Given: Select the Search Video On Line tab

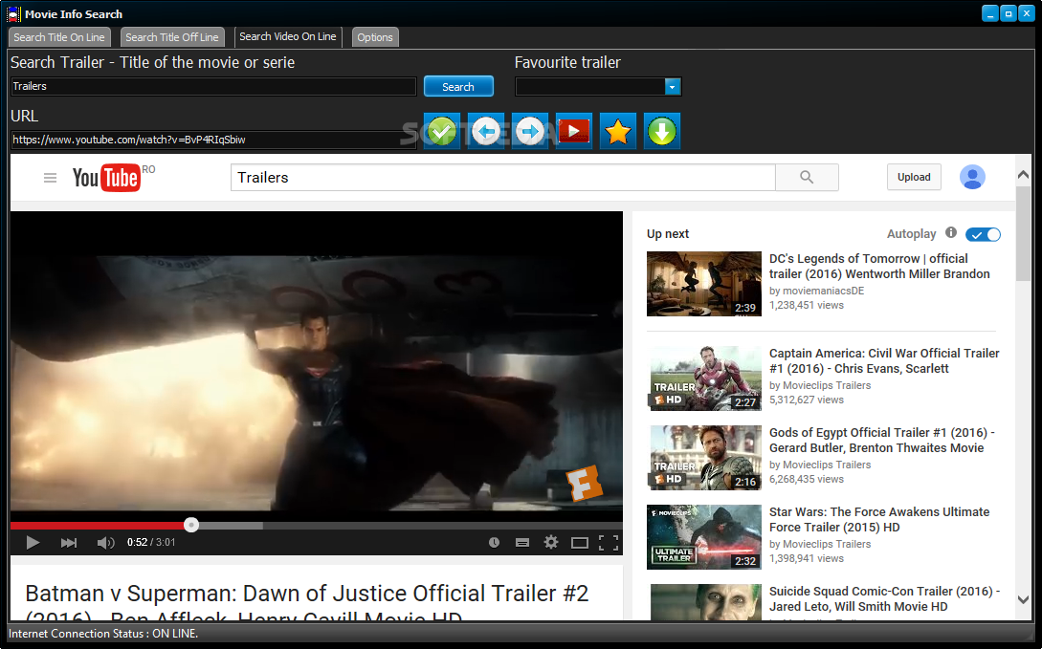Looking at the screenshot, I should tap(288, 36).
